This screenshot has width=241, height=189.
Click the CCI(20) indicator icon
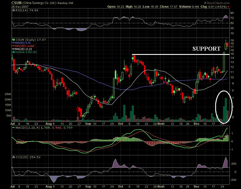(14, 157)
